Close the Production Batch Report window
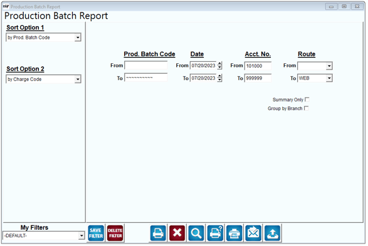 tap(357, 7)
